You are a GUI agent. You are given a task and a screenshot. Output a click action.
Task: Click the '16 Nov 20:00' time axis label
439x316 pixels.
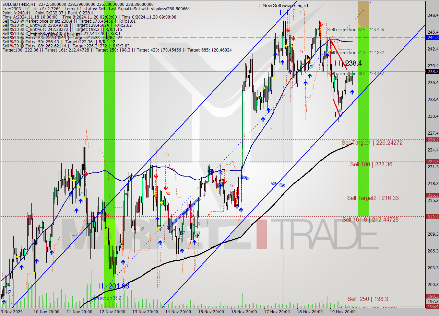(x=244, y=312)
